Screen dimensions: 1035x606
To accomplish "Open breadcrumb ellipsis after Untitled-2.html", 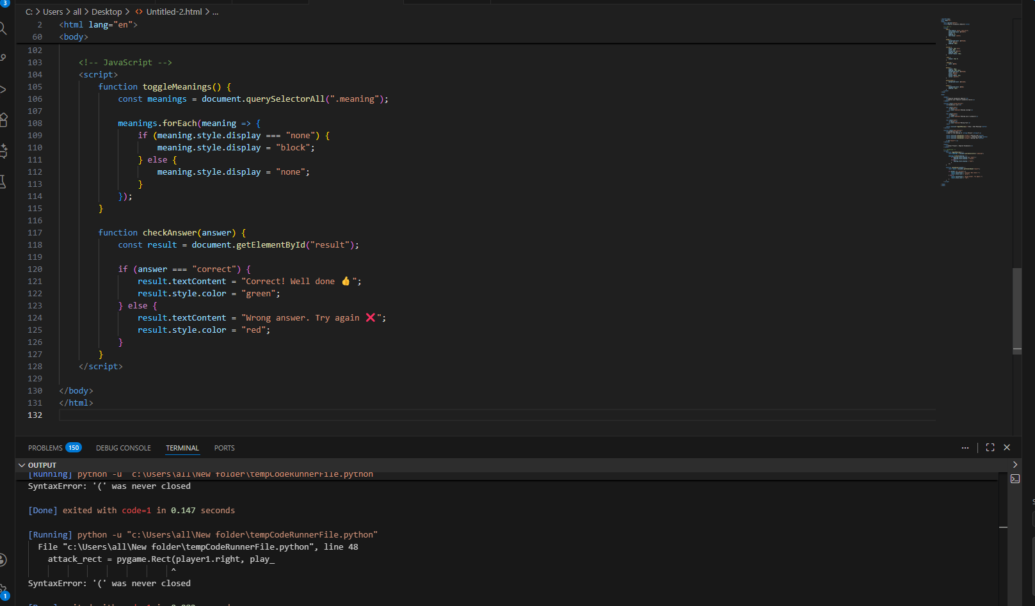I will (x=216, y=12).
